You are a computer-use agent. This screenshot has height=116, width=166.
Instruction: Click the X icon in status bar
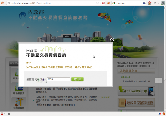(x=9, y=114)
